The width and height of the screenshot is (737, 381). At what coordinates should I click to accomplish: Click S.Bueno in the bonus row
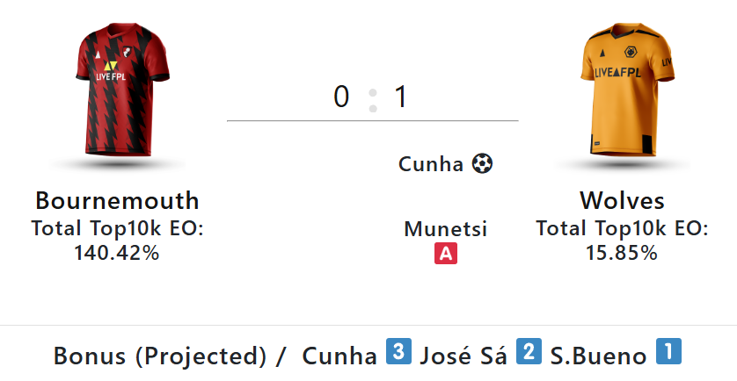598,356
